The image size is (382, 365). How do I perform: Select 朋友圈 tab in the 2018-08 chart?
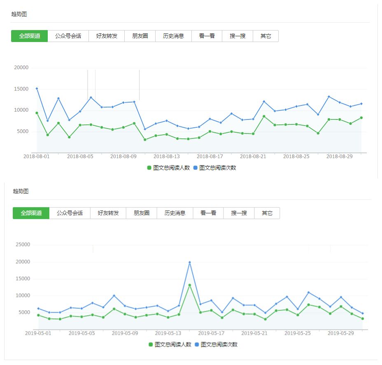tap(140, 36)
